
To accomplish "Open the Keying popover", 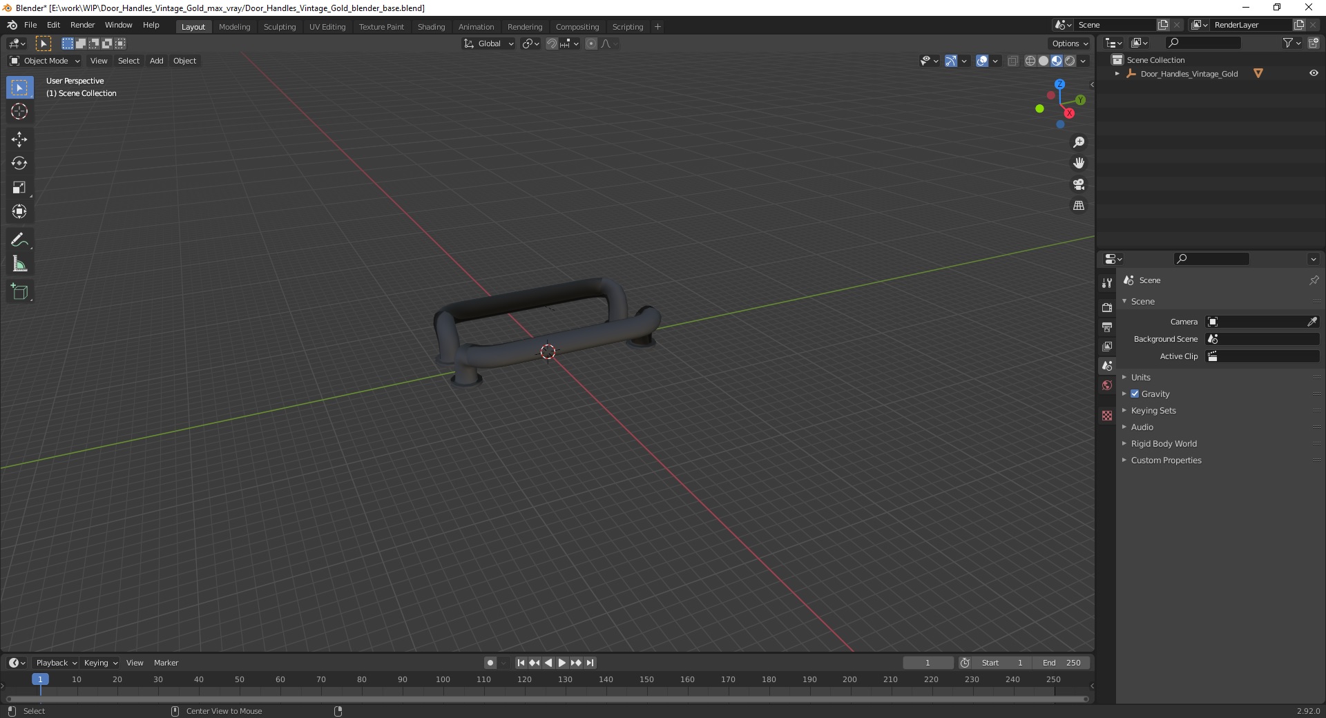I will (100, 663).
